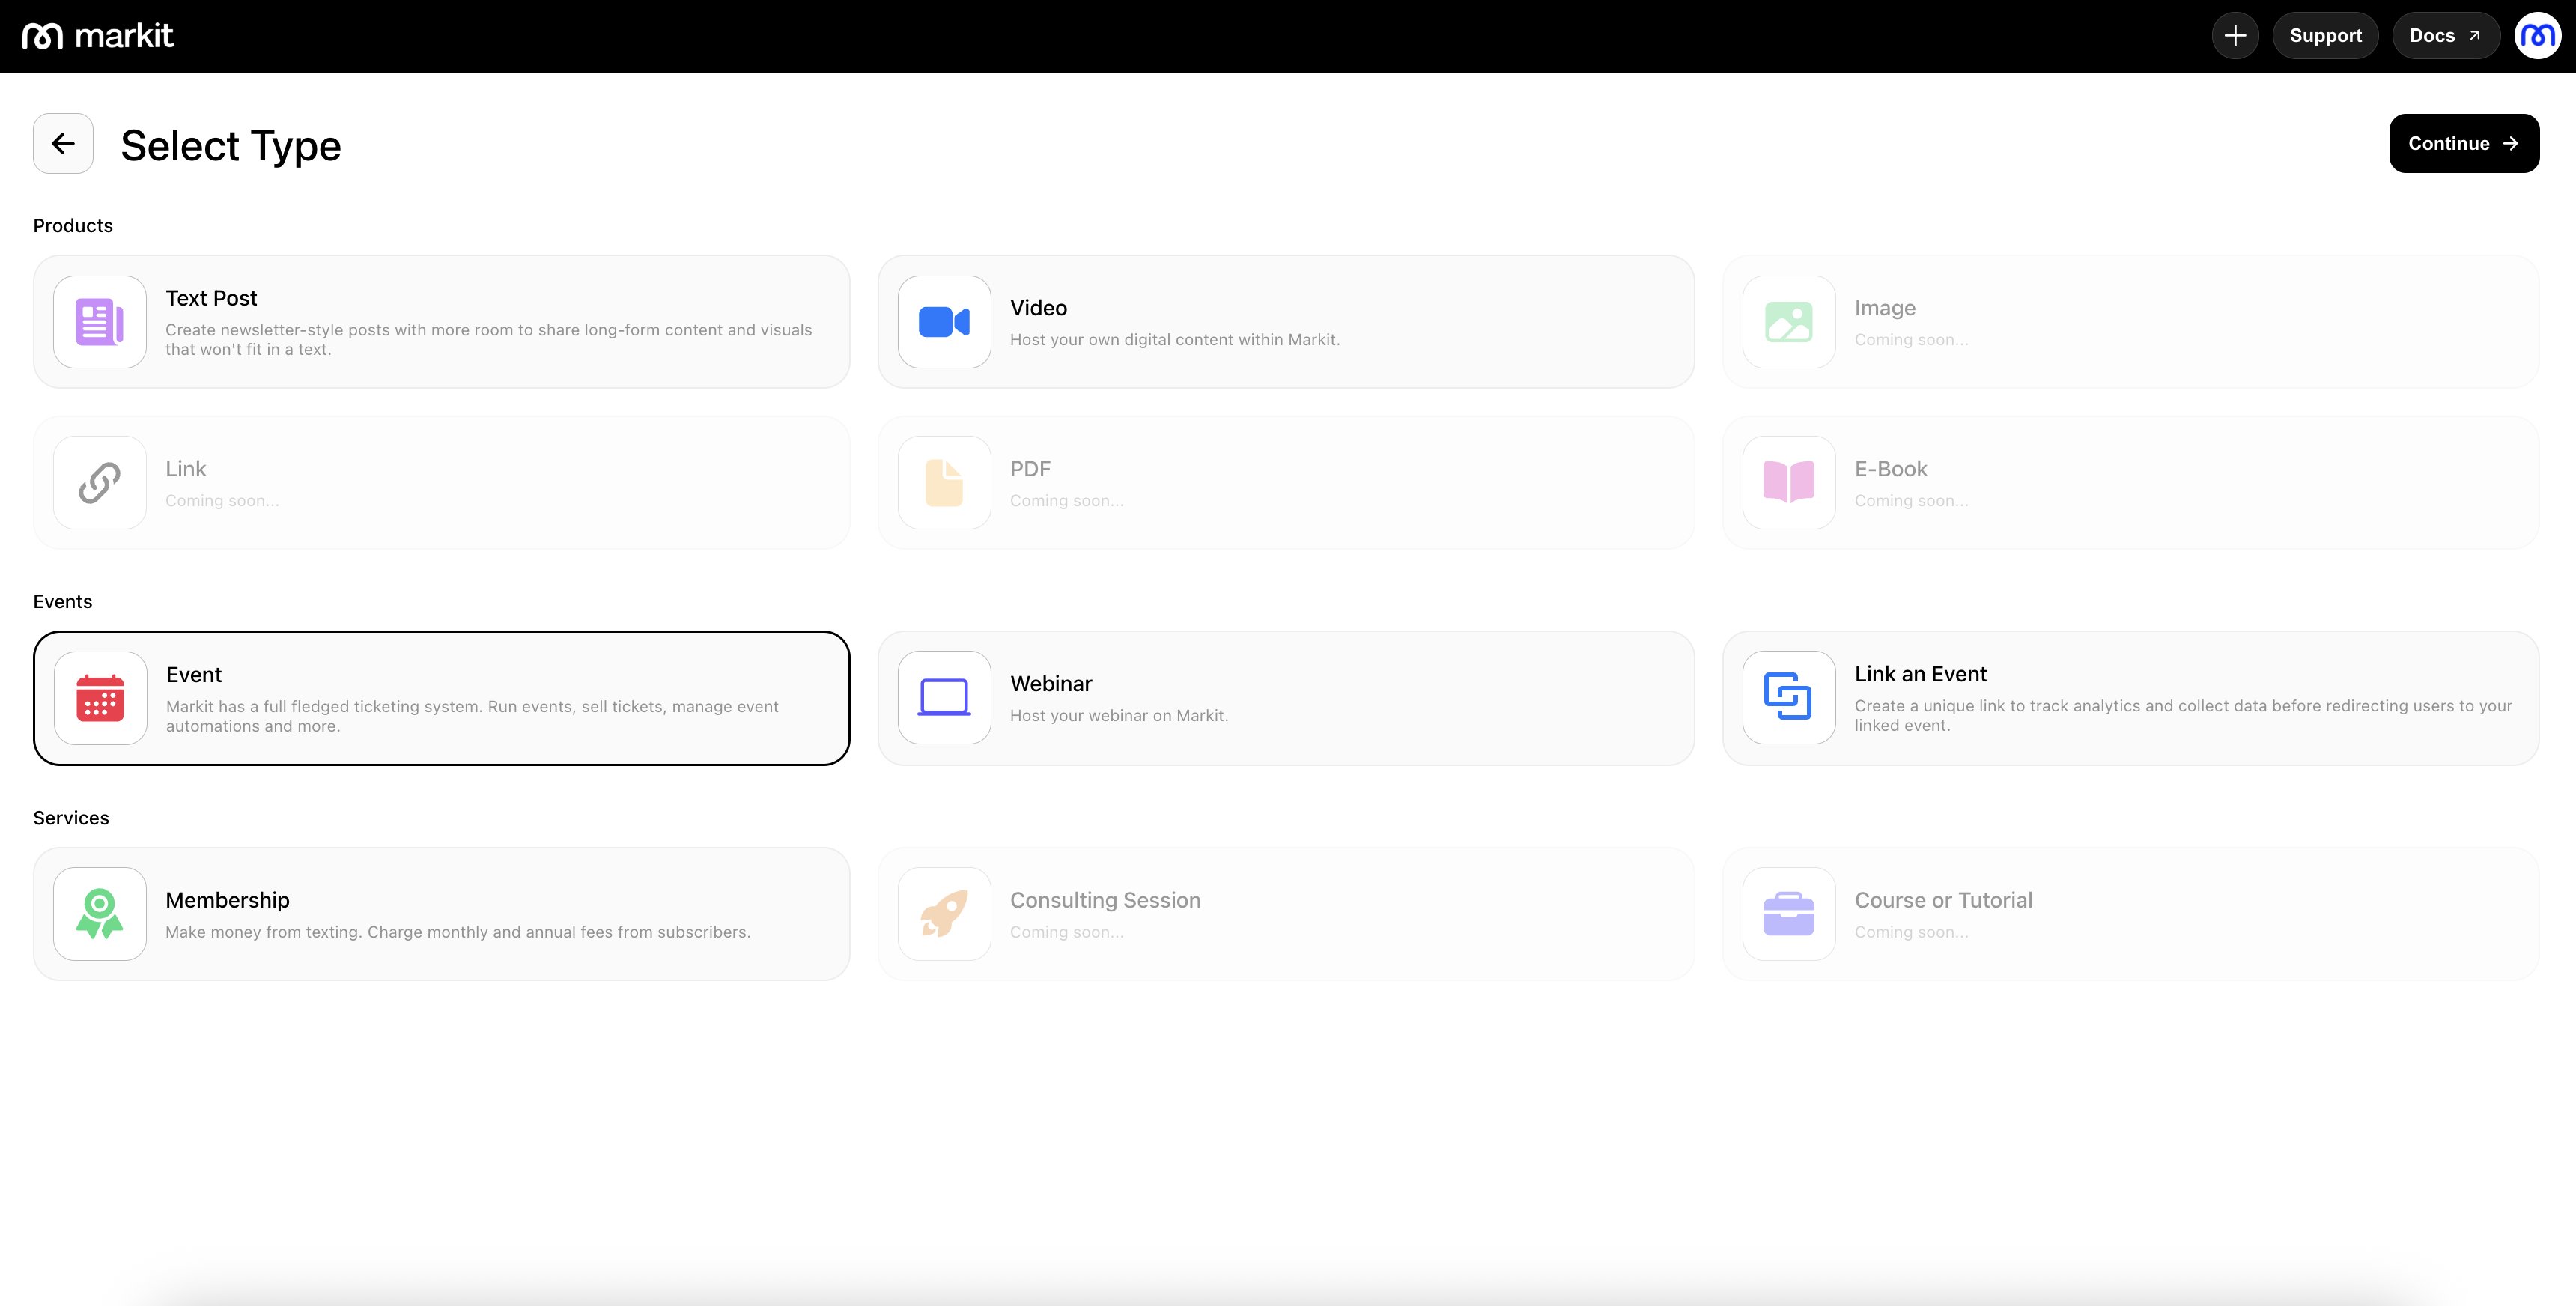Click the blue Video camera icon
Viewport: 2576px width, 1306px height.
(944, 322)
